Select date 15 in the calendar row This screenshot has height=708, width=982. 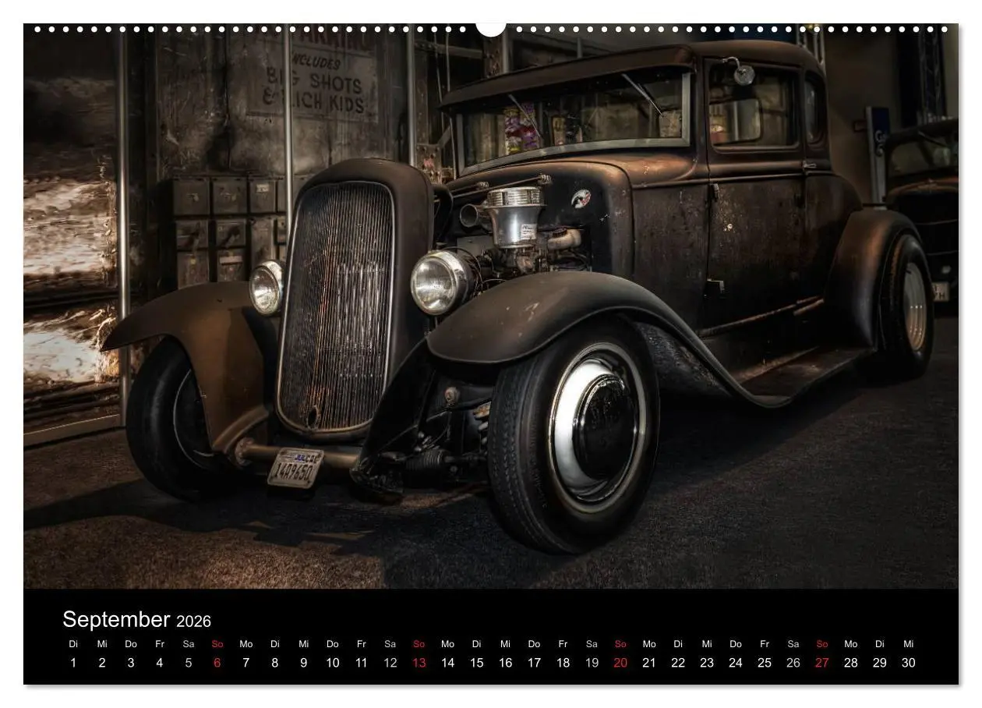tap(476, 663)
